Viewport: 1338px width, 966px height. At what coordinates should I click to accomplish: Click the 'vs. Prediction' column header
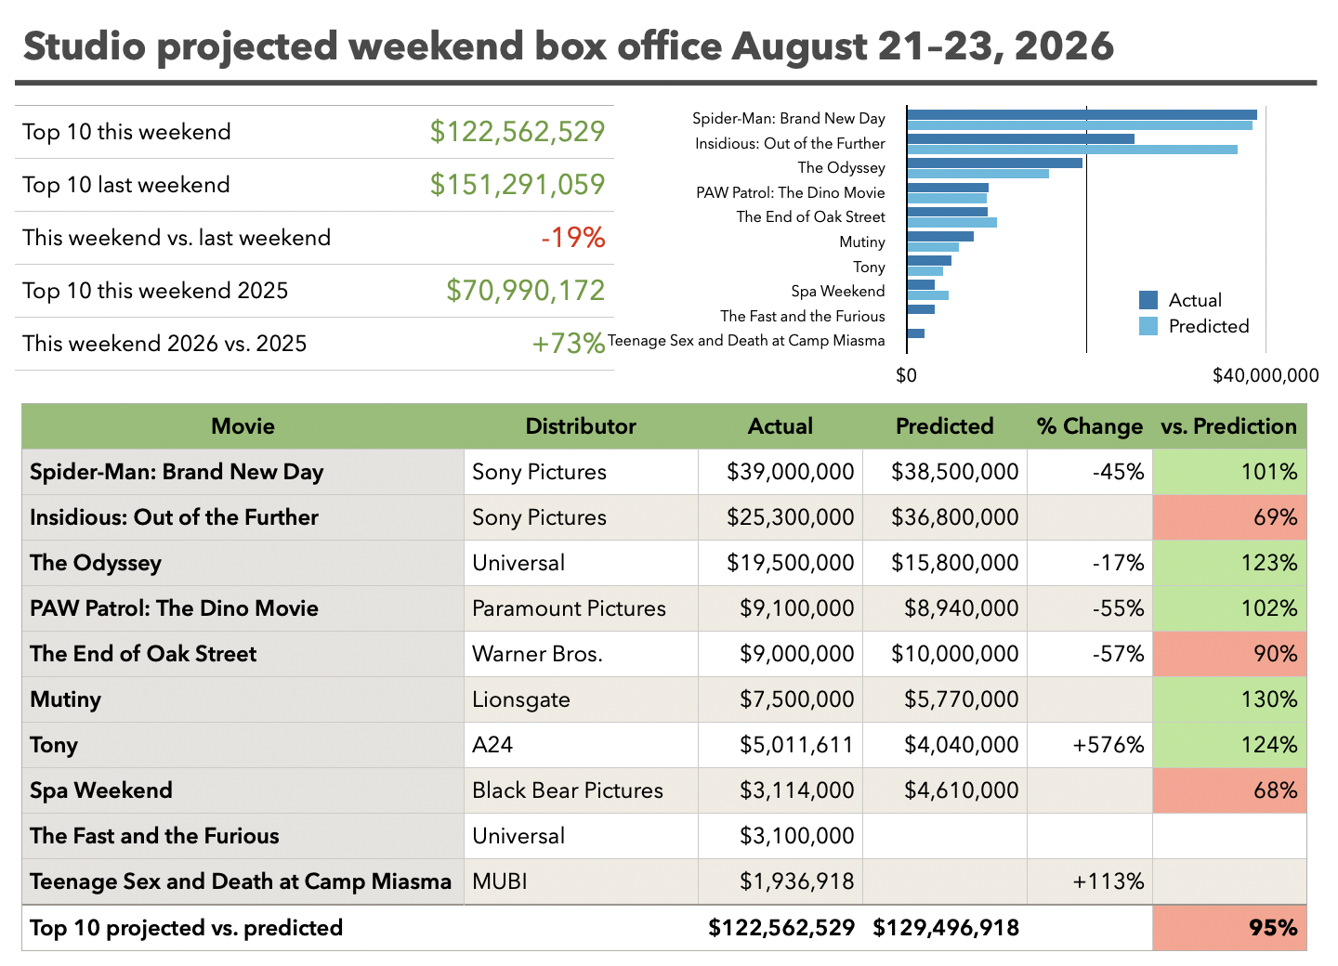click(x=1229, y=426)
